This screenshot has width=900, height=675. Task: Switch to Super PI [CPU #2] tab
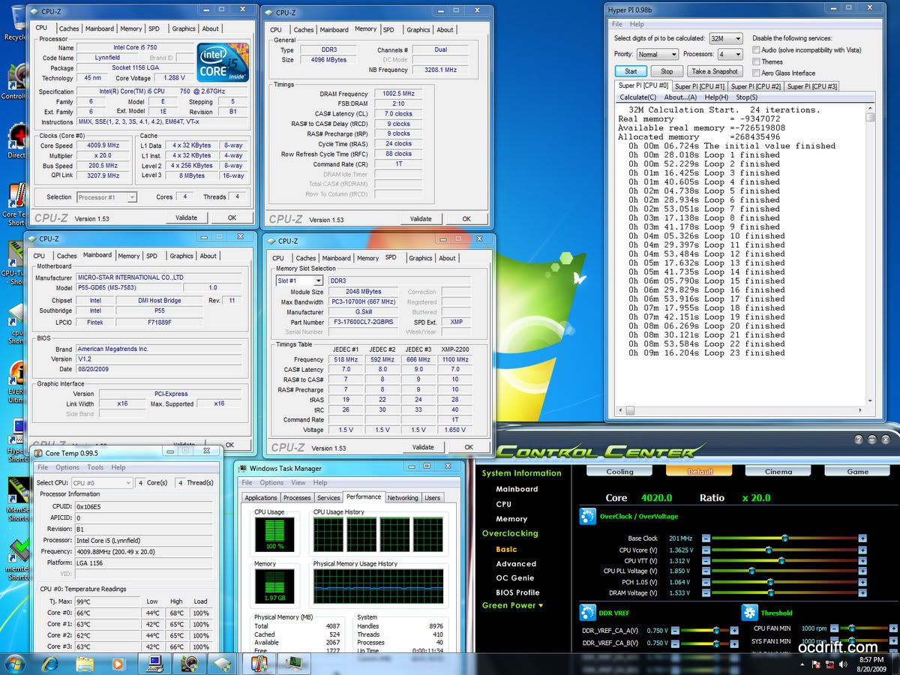pos(756,86)
